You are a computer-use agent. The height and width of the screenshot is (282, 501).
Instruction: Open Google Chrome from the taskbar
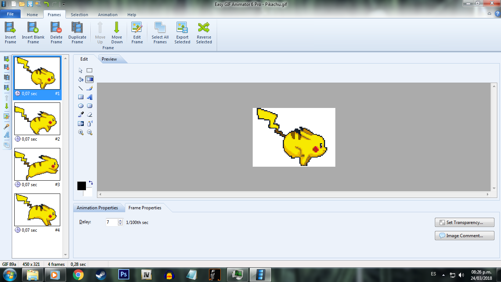(x=78, y=274)
